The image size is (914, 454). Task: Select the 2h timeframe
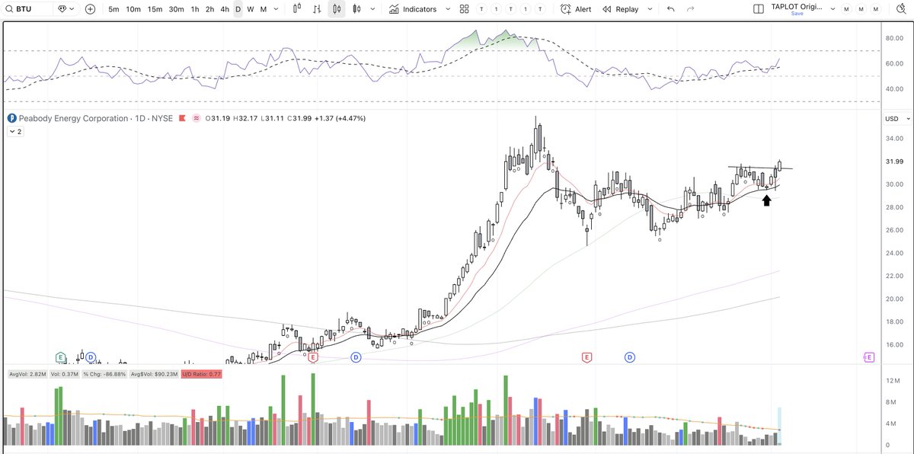click(209, 9)
